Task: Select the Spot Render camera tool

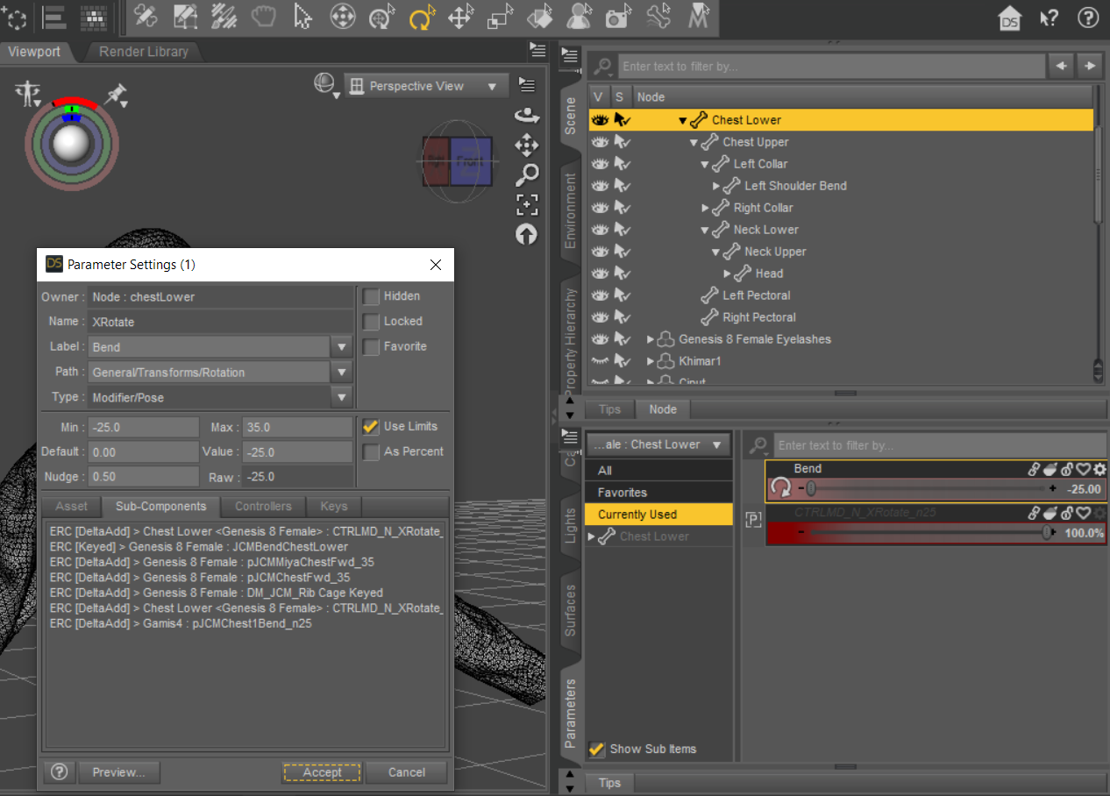Action: 619,18
